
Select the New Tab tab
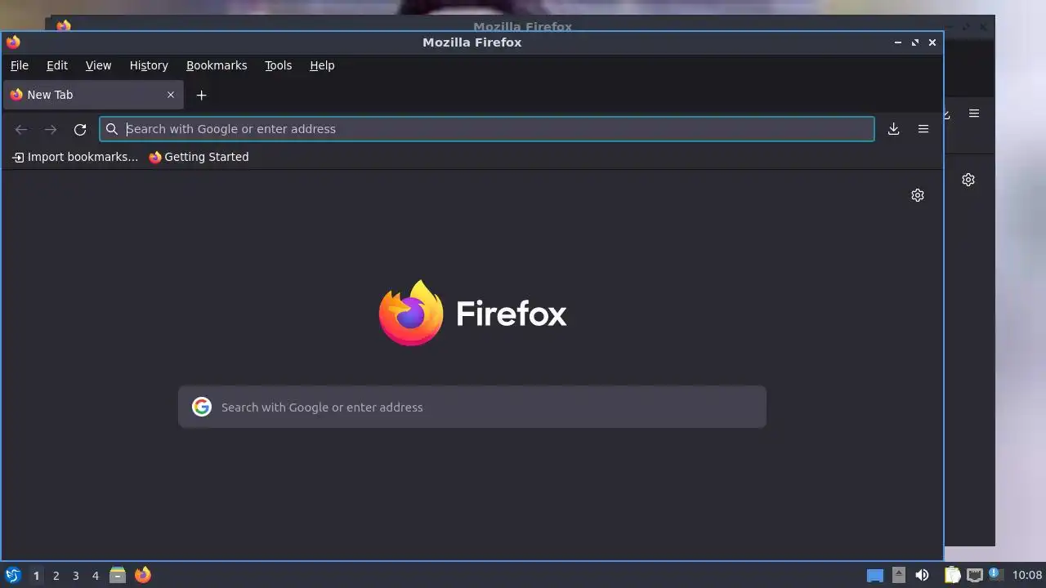pyautogui.click(x=92, y=95)
